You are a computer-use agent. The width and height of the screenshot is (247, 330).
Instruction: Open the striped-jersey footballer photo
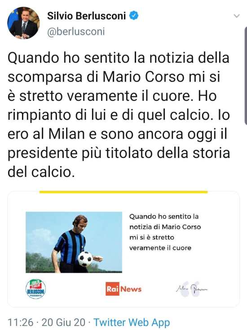pyautogui.click(x=74, y=242)
